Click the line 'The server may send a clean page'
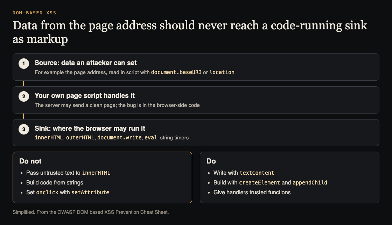The image size is (392, 225). (117, 105)
